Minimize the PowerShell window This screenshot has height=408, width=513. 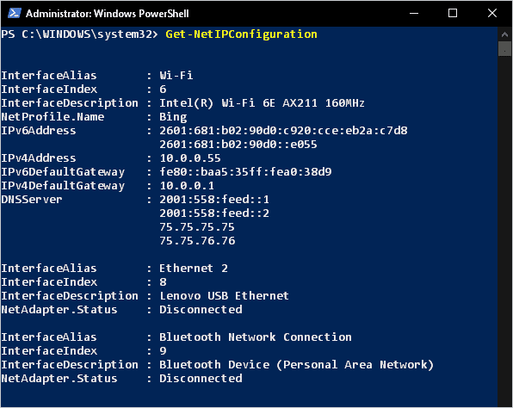point(414,14)
